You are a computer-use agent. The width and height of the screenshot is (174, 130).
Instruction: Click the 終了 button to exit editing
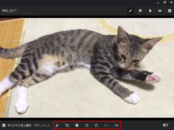pos(166,125)
